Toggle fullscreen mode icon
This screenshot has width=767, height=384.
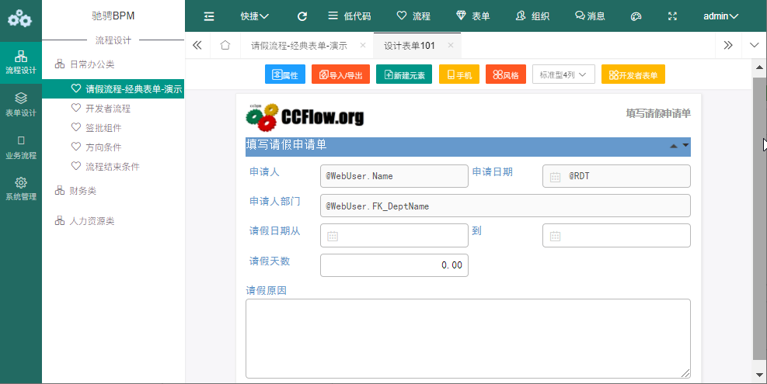click(x=673, y=16)
